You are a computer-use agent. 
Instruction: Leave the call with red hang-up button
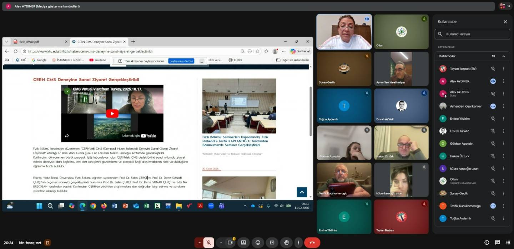(x=312, y=243)
